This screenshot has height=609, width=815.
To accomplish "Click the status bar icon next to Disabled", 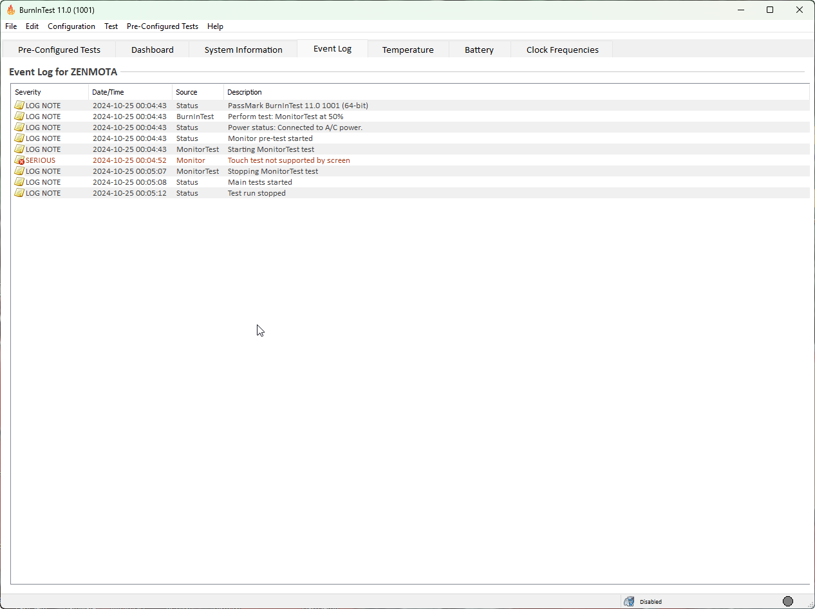I will (x=629, y=601).
